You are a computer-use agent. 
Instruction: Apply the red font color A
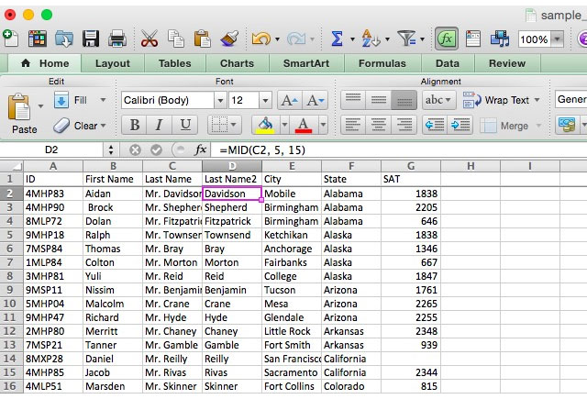coord(304,125)
